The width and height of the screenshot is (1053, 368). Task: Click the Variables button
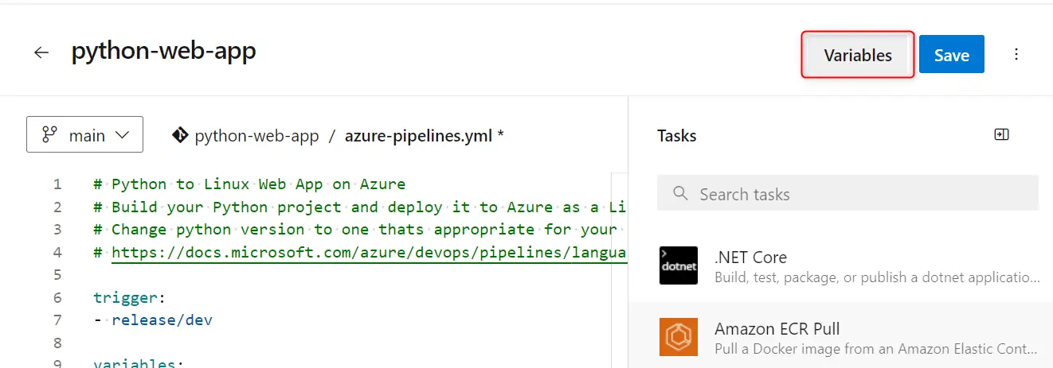pos(858,55)
